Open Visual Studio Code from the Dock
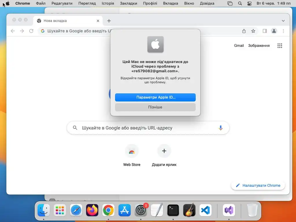The height and width of the screenshot is (222, 296). pos(206,210)
